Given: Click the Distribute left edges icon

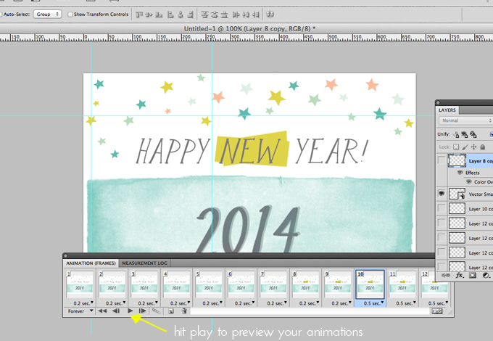Looking at the screenshot, I should (x=236, y=15).
